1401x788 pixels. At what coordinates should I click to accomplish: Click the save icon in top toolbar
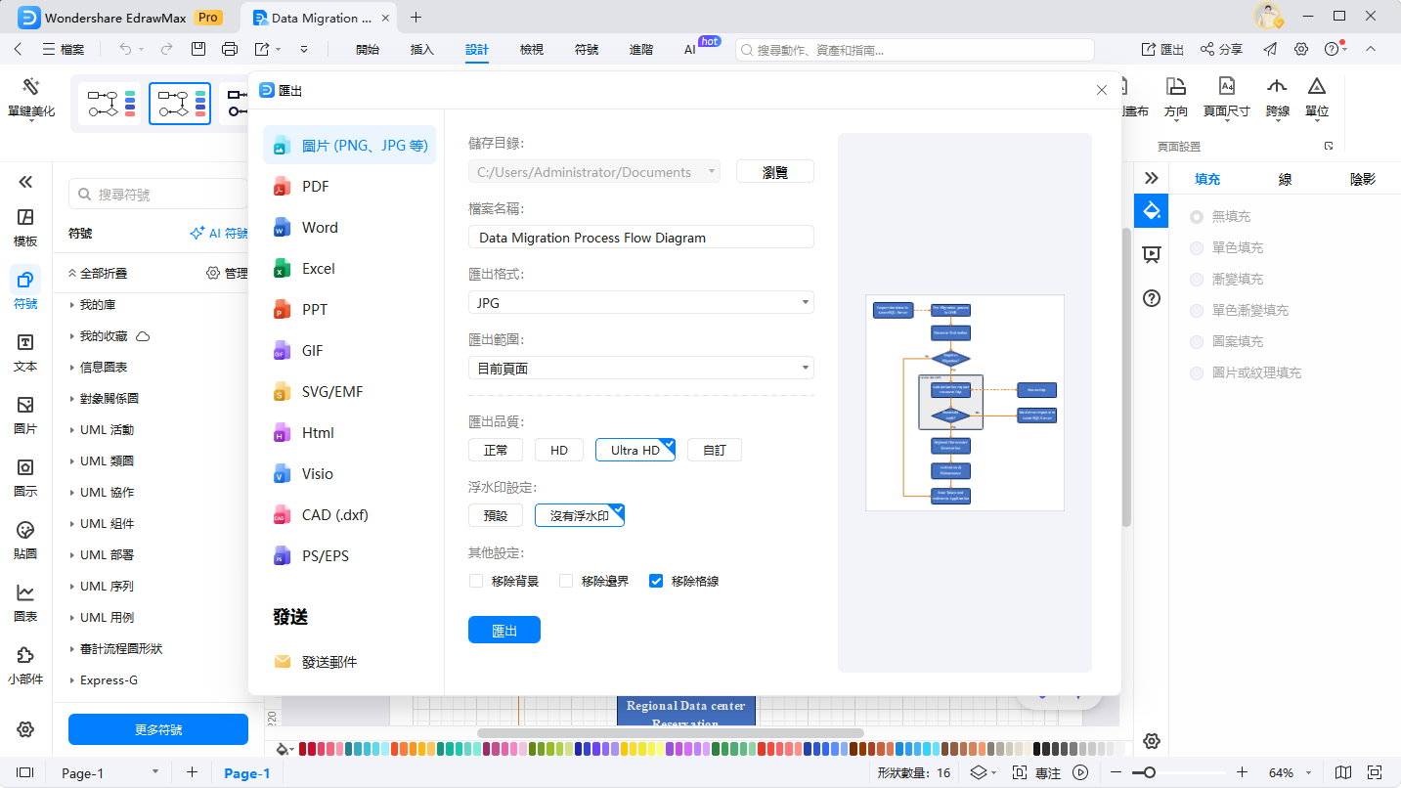[x=198, y=49]
